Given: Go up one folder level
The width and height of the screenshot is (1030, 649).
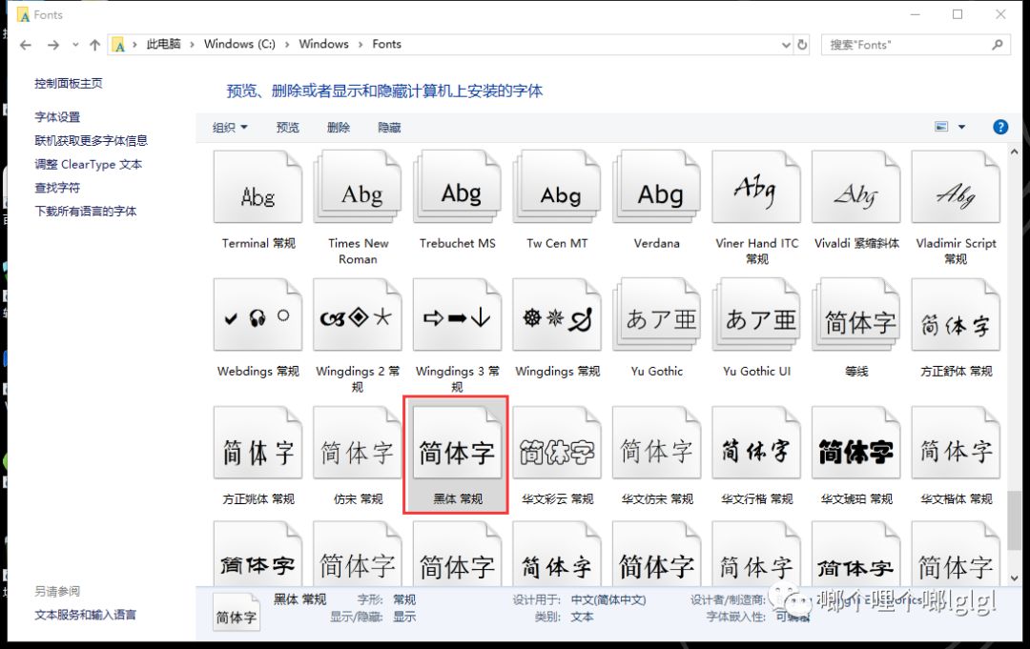Looking at the screenshot, I should (x=94, y=45).
